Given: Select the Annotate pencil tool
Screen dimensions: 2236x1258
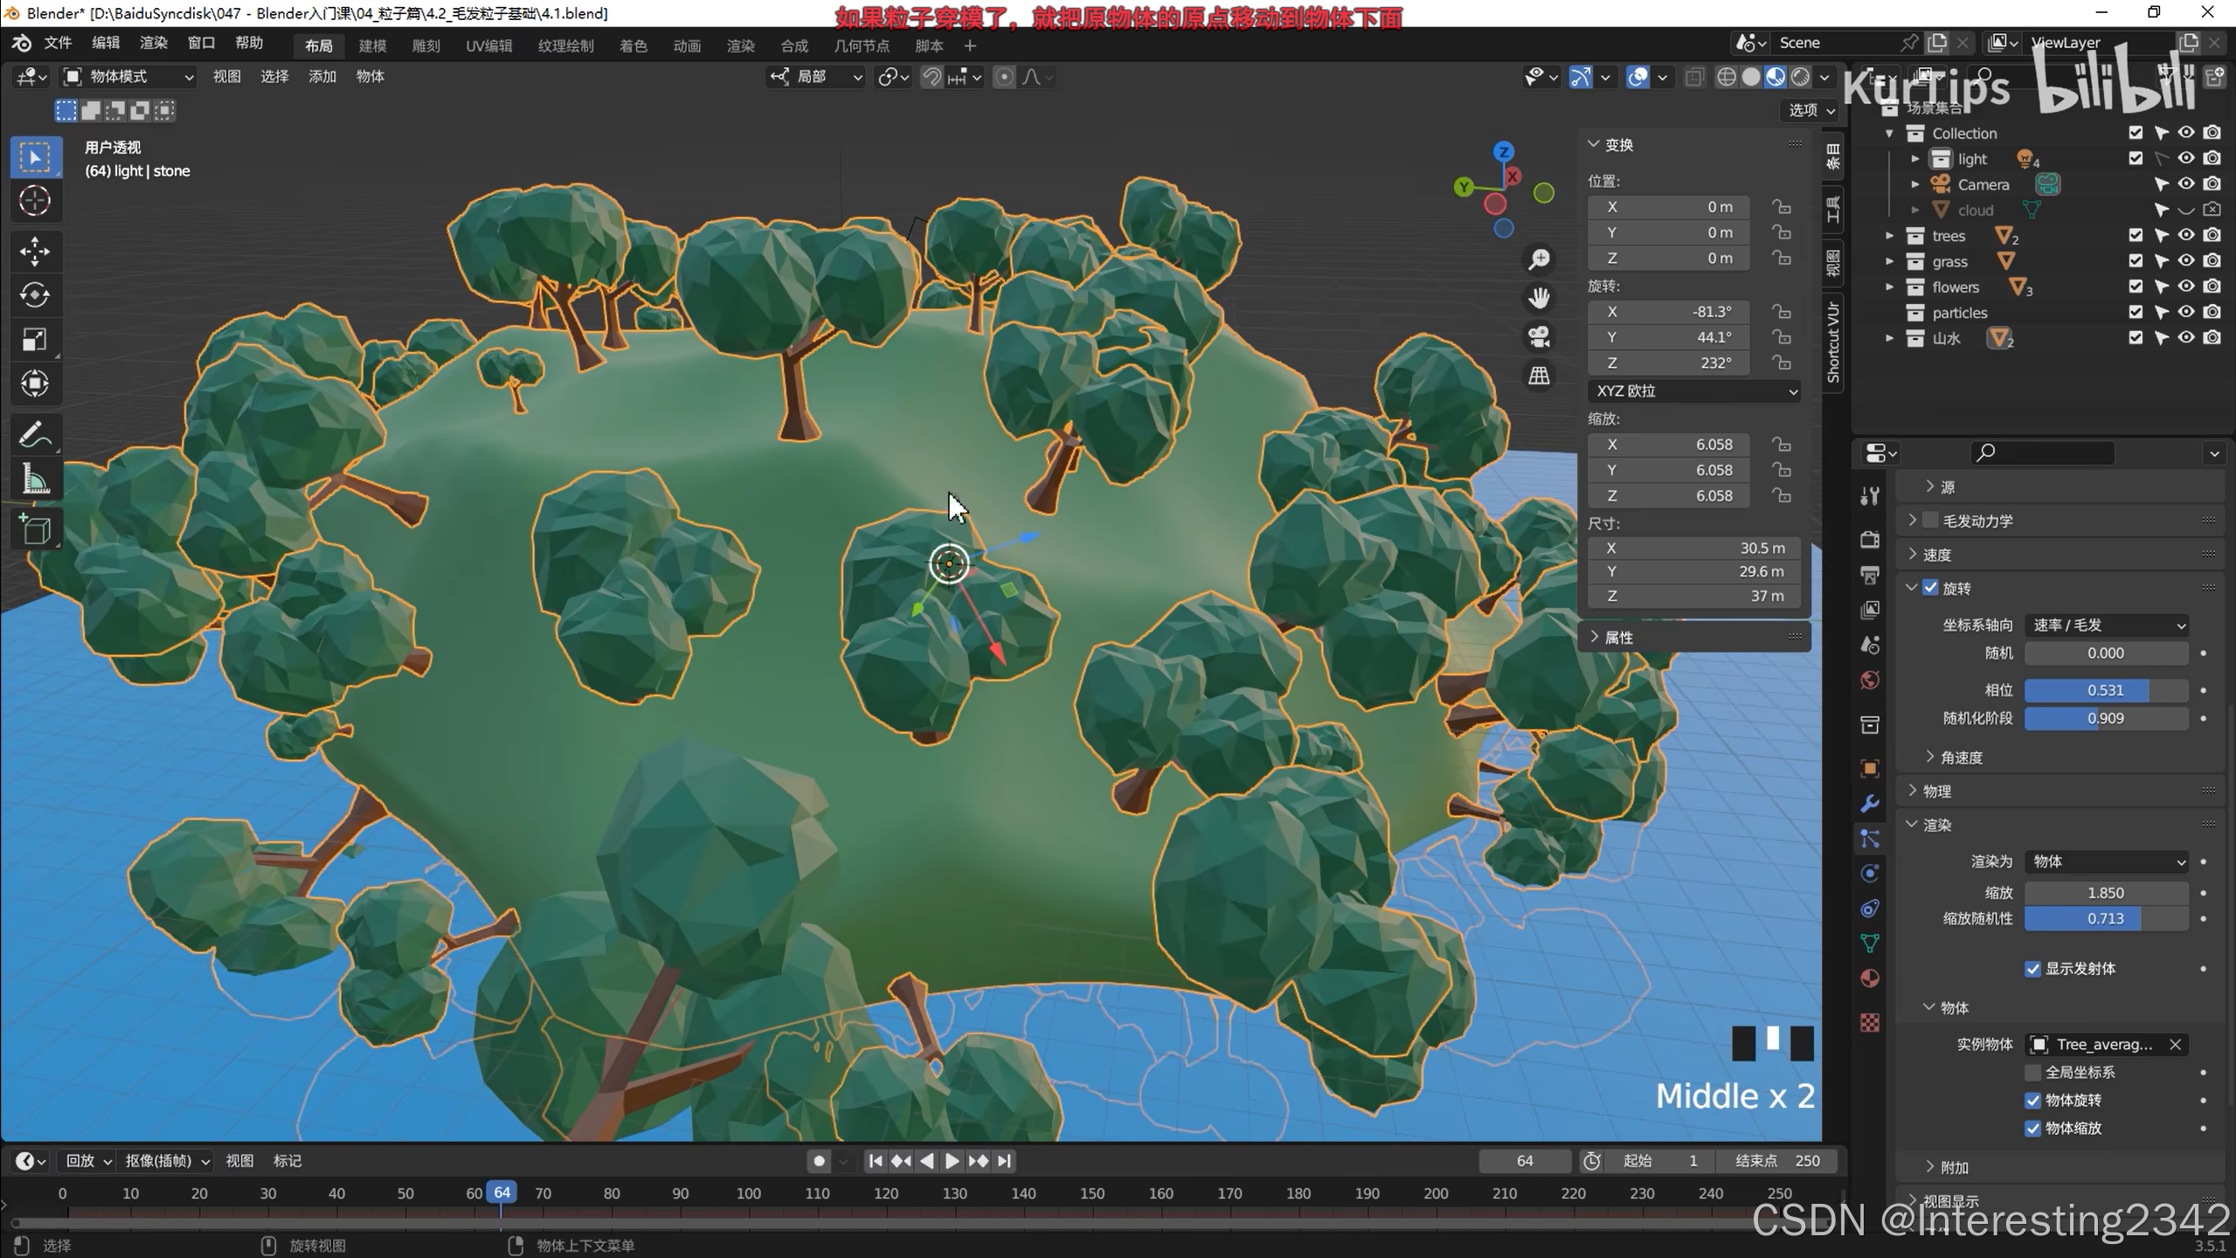Looking at the screenshot, I should click(x=35, y=434).
